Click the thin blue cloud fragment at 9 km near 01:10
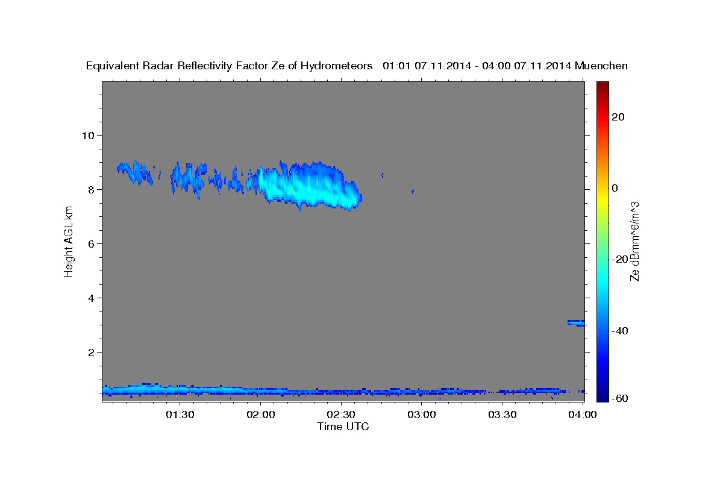The image size is (723, 482). pos(134,172)
